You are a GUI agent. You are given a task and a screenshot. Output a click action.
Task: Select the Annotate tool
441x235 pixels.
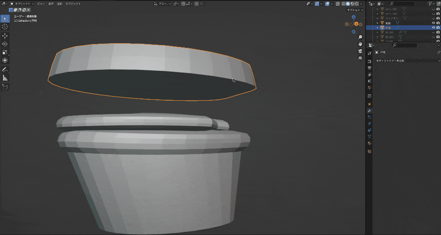[x=5, y=69]
